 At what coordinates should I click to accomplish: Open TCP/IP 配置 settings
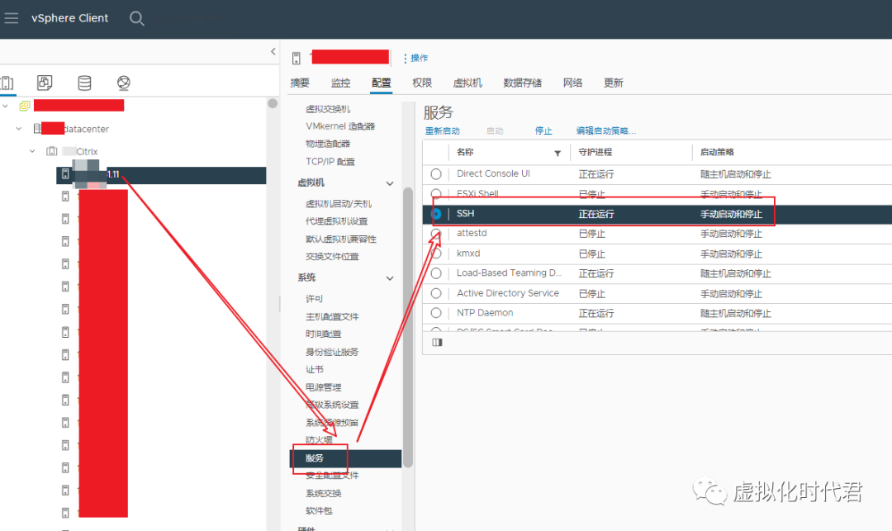pos(330,162)
